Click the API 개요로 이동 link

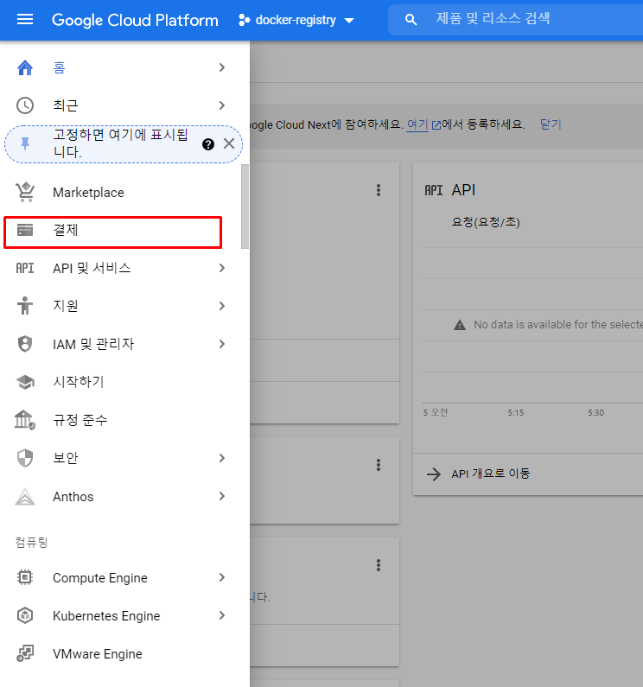(x=491, y=474)
